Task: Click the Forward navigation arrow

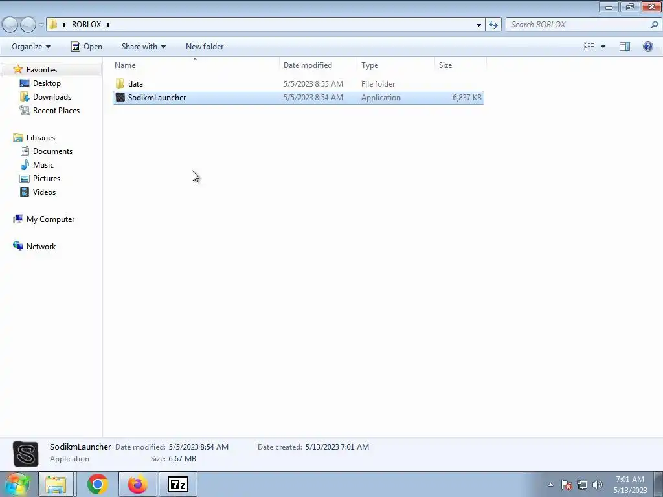Action: coord(28,25)
